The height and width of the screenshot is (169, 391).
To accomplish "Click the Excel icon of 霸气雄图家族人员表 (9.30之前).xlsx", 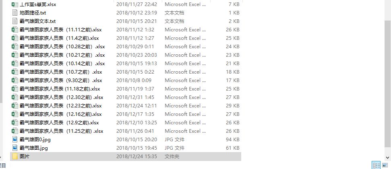I will (x=15, y=80).
